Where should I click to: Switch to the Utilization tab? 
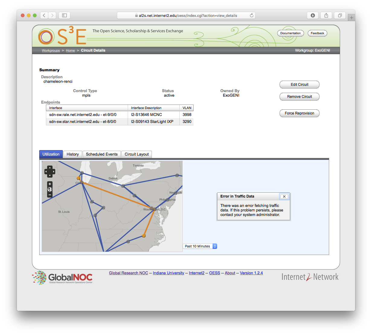pos(51,154)
